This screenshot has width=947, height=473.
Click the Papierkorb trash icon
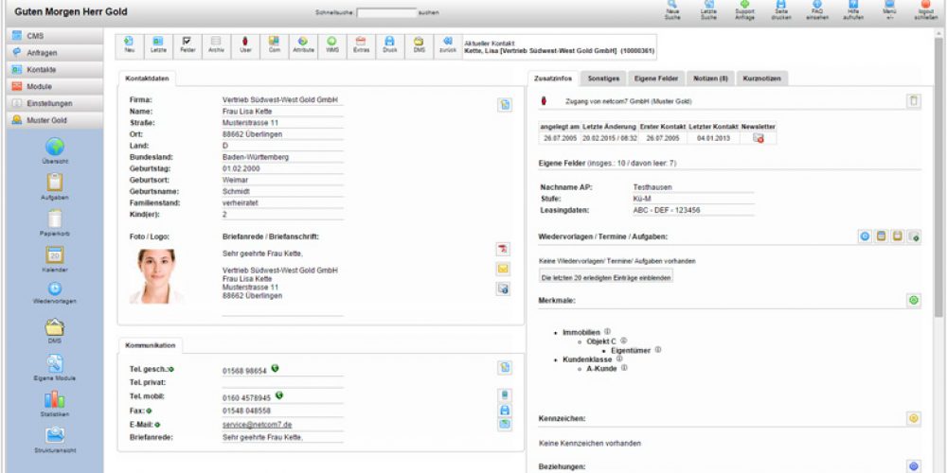tap(54, 222)
